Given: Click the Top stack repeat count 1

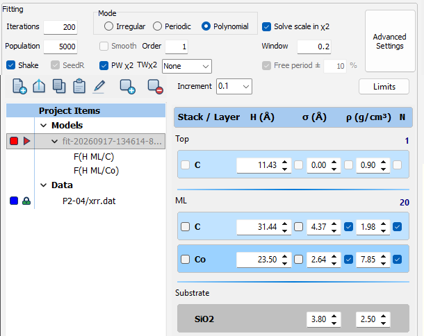Looking at the screenshot, I should [407, 141].
